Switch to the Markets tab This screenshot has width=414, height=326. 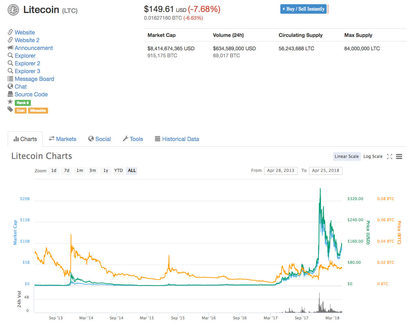click(62, 139)
